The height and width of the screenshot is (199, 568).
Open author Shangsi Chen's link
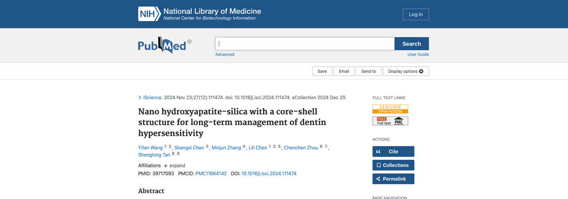click(189, 147)
